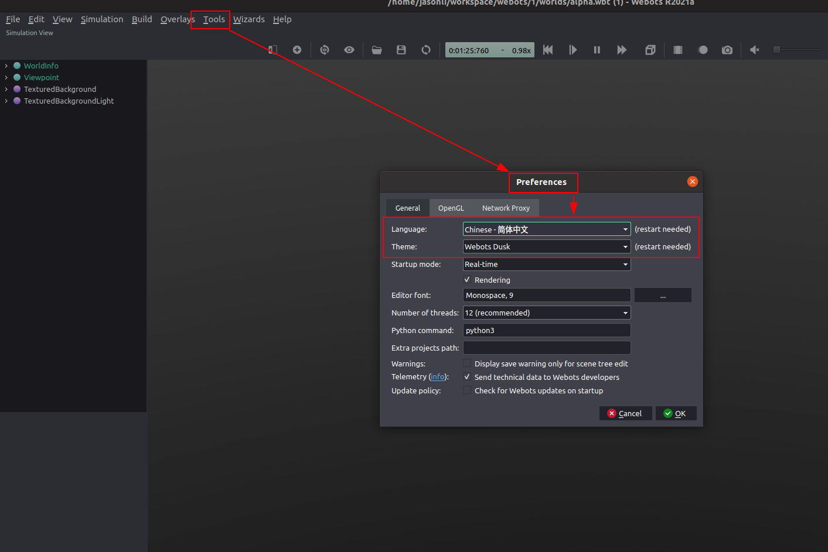
Task: Open the Telemetry info link
Action: pos(438,377)
